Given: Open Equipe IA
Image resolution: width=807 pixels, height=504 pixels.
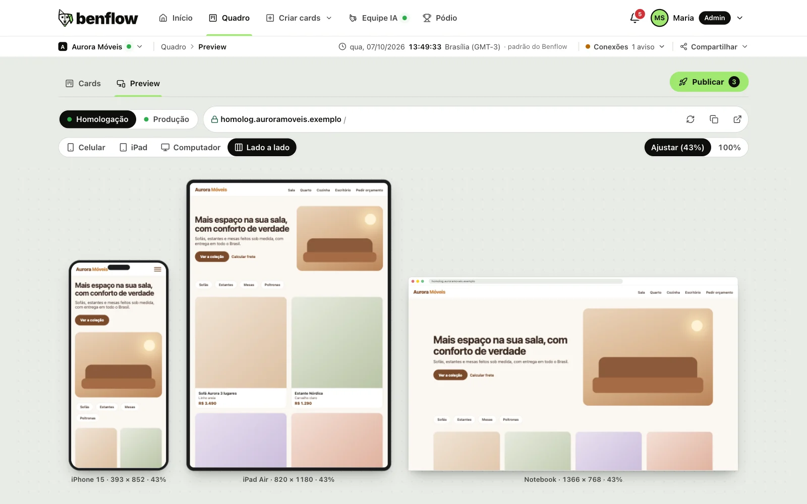Looking at the screenshot, I should (378, 18).
